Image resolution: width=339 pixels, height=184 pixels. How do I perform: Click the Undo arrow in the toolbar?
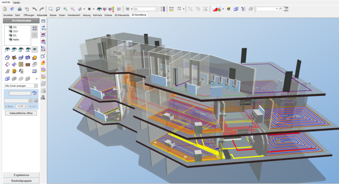(x=34, y=9)
